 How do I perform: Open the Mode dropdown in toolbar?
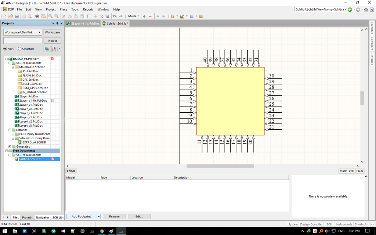coord(133,16)
